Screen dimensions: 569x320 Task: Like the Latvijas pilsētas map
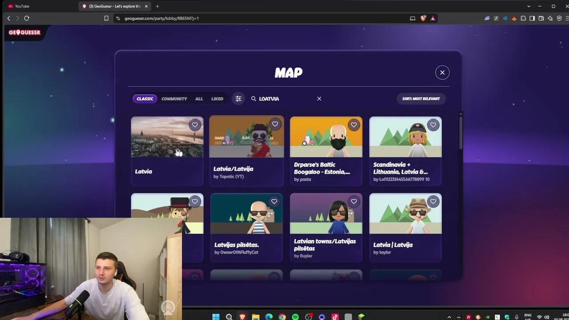click(274, 202)
